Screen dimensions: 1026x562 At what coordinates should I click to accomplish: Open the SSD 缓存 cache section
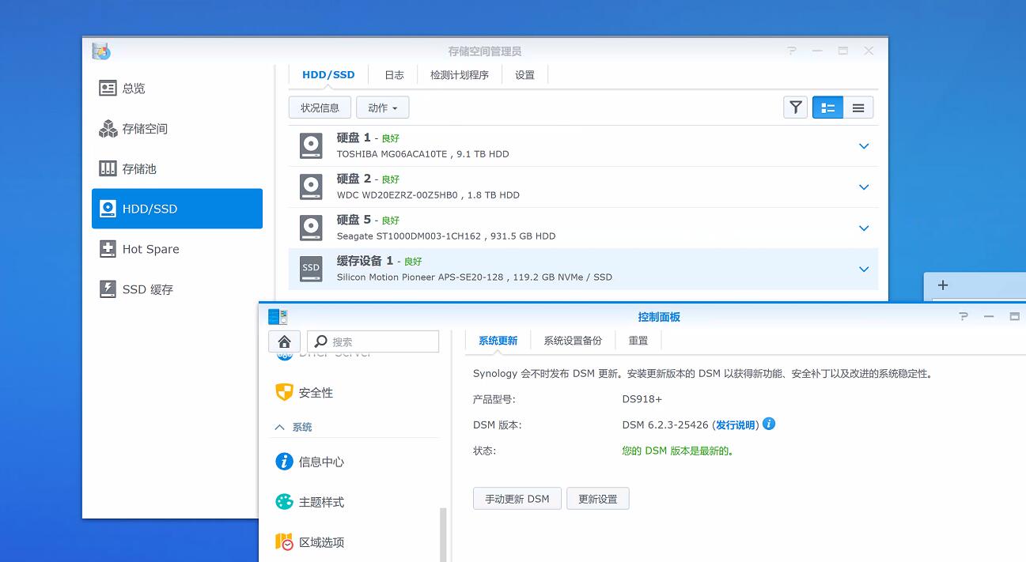147,289
